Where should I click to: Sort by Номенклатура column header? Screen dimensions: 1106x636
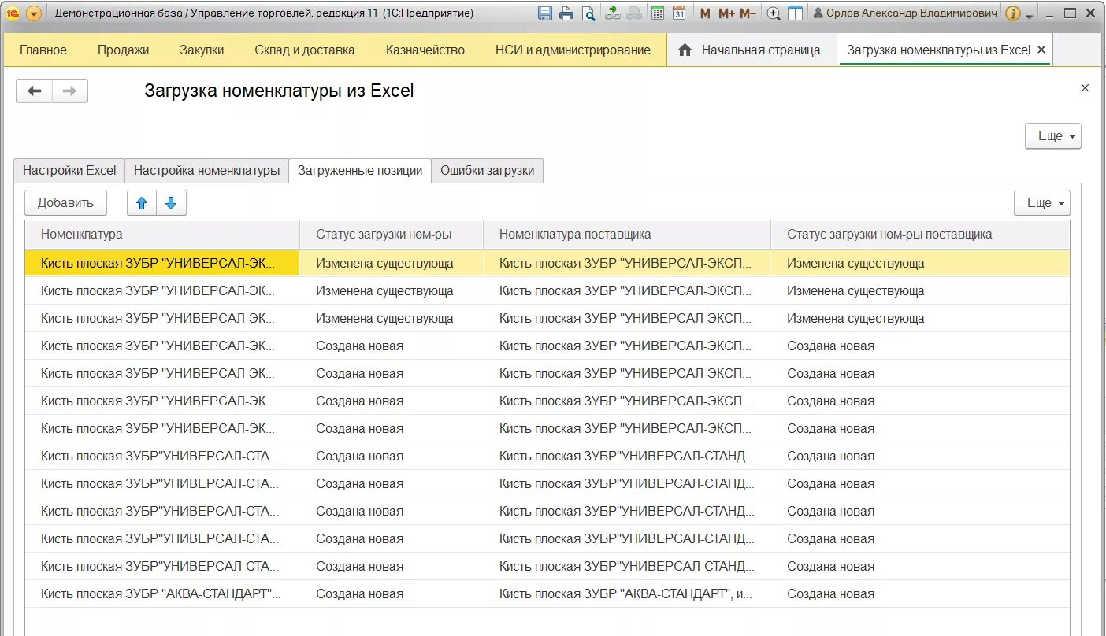pyautogui.click(x=161, y=234)
